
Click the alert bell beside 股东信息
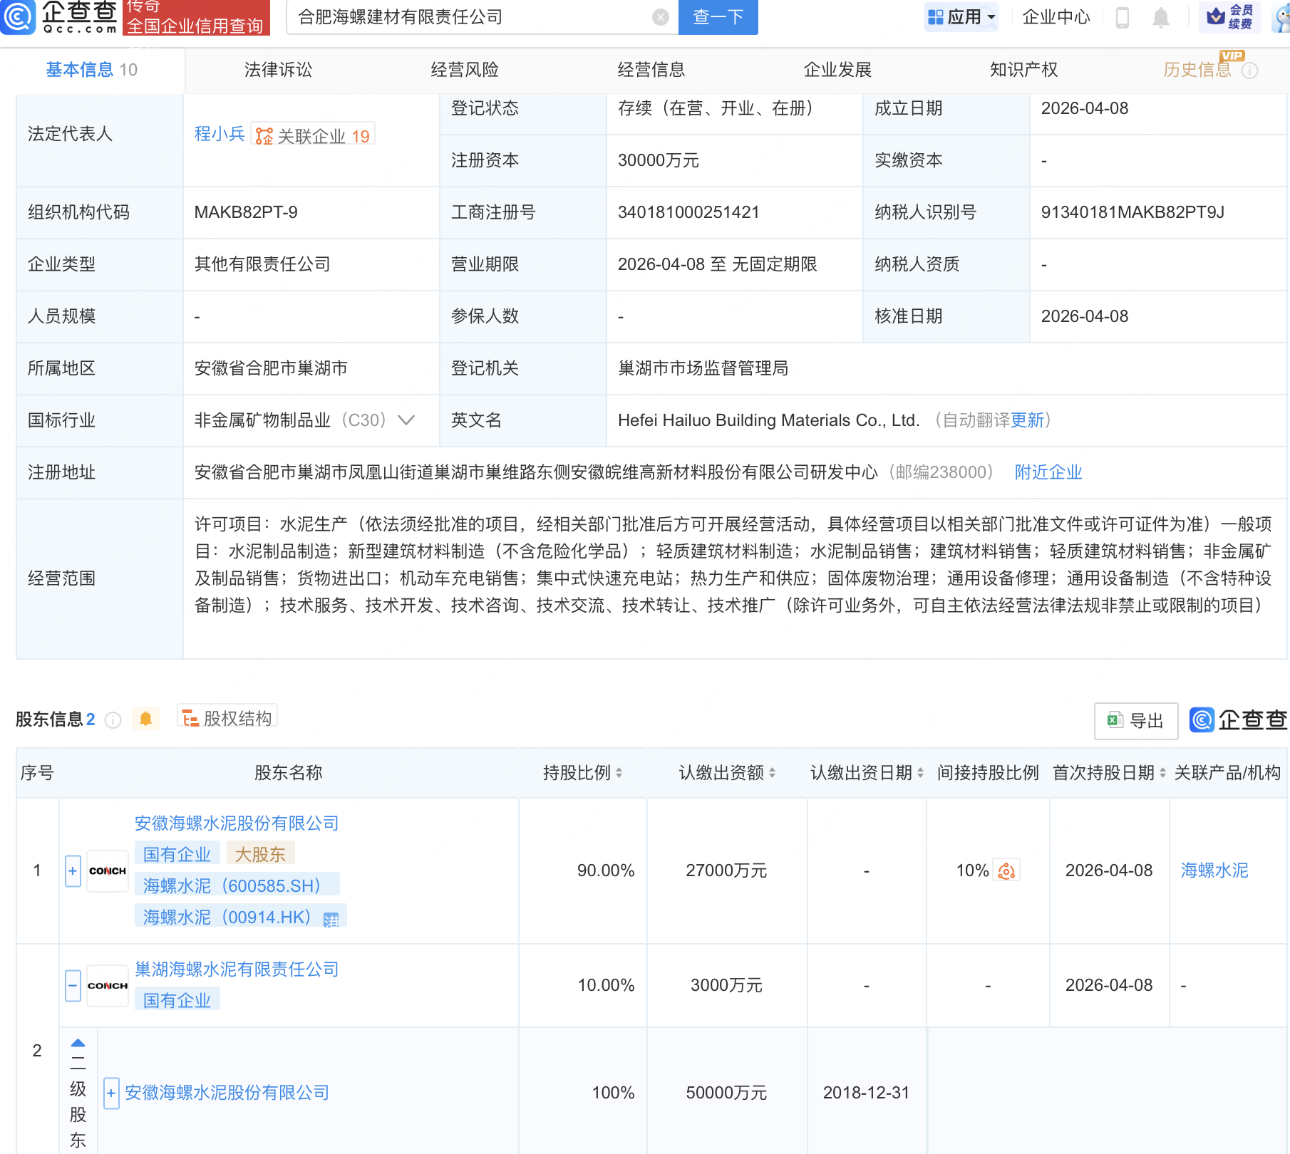click(147, 719)
